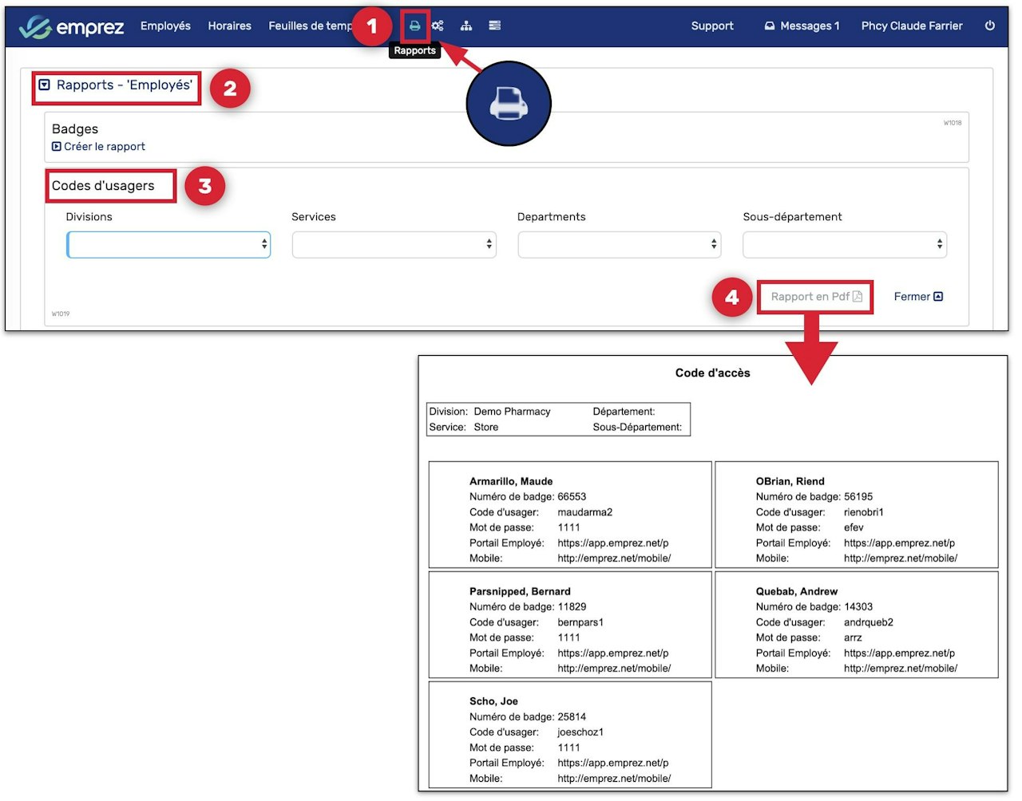The height and width of the screenshot is (801, 1022).
Task: Click the server list icon in navbar
Action: pos(495,26)
